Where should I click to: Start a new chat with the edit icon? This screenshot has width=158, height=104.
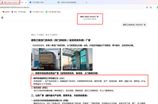[2, 18]
